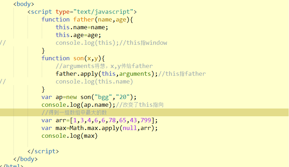The height and width of the screenshot is (167, 289).
Task: Click the closing brace of function father
Action: (43, 51)
